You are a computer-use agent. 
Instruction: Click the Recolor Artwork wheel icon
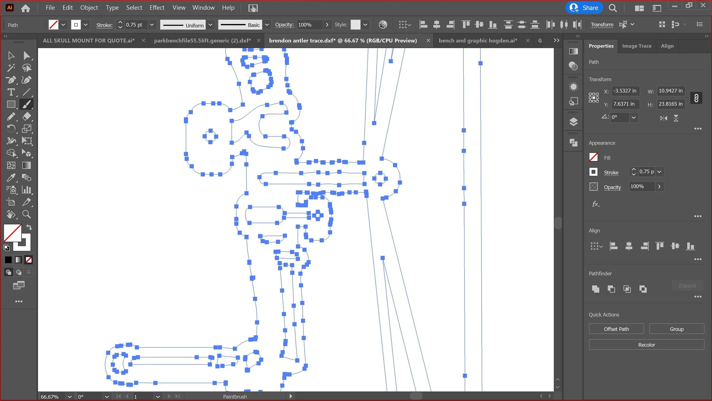pyautogui.click(x=383, y=25)
